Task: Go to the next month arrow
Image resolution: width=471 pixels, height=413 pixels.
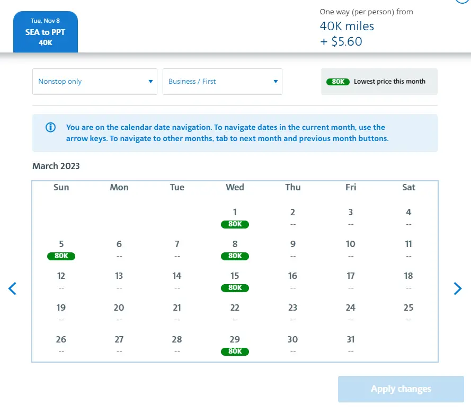Action: (x=458, y=288)
